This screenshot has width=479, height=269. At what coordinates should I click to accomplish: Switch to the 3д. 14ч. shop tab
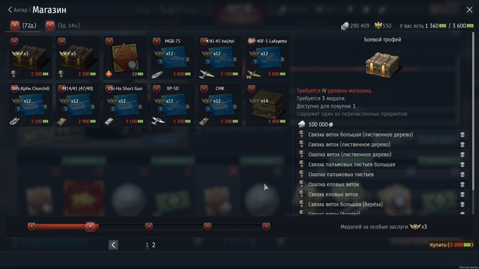[63, 25]
